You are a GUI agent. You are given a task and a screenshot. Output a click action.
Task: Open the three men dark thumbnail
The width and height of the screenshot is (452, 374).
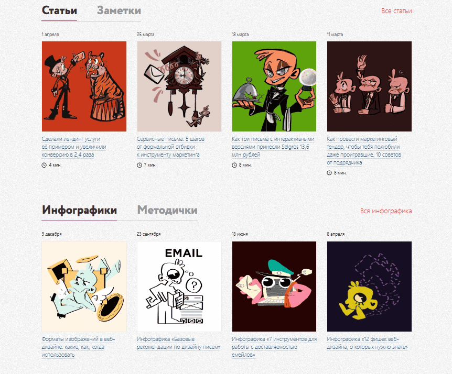click(x=369, y=86)
